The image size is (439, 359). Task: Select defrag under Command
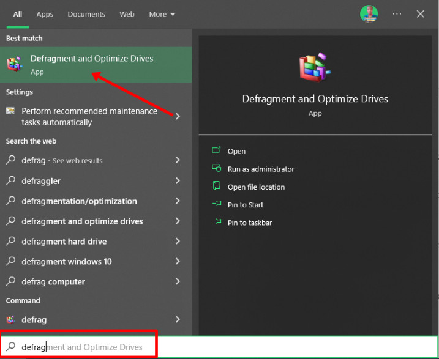coord(34,320)
